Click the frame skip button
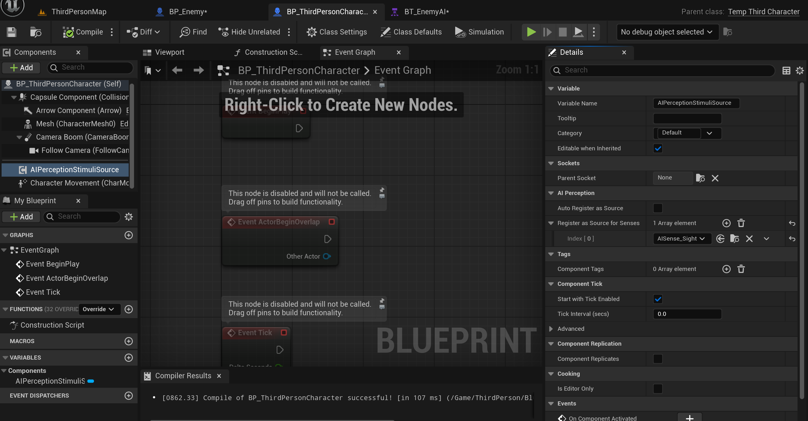Viewport: 808px width, 421px height. (x=547, y=32)
